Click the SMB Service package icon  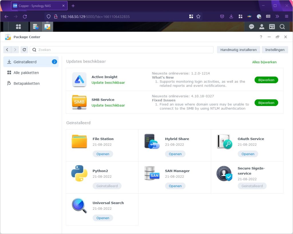tap(79, 102)
